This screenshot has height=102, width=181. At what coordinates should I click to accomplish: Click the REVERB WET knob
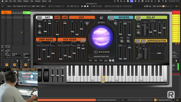[x=115, y=24]
